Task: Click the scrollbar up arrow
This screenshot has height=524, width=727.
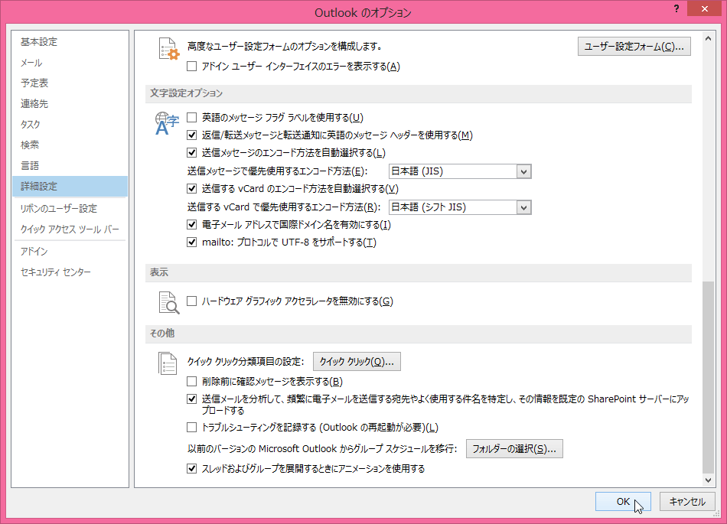Action: pos(708,39)
